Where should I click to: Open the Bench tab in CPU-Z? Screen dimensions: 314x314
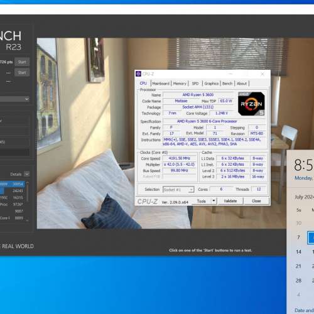227,84
